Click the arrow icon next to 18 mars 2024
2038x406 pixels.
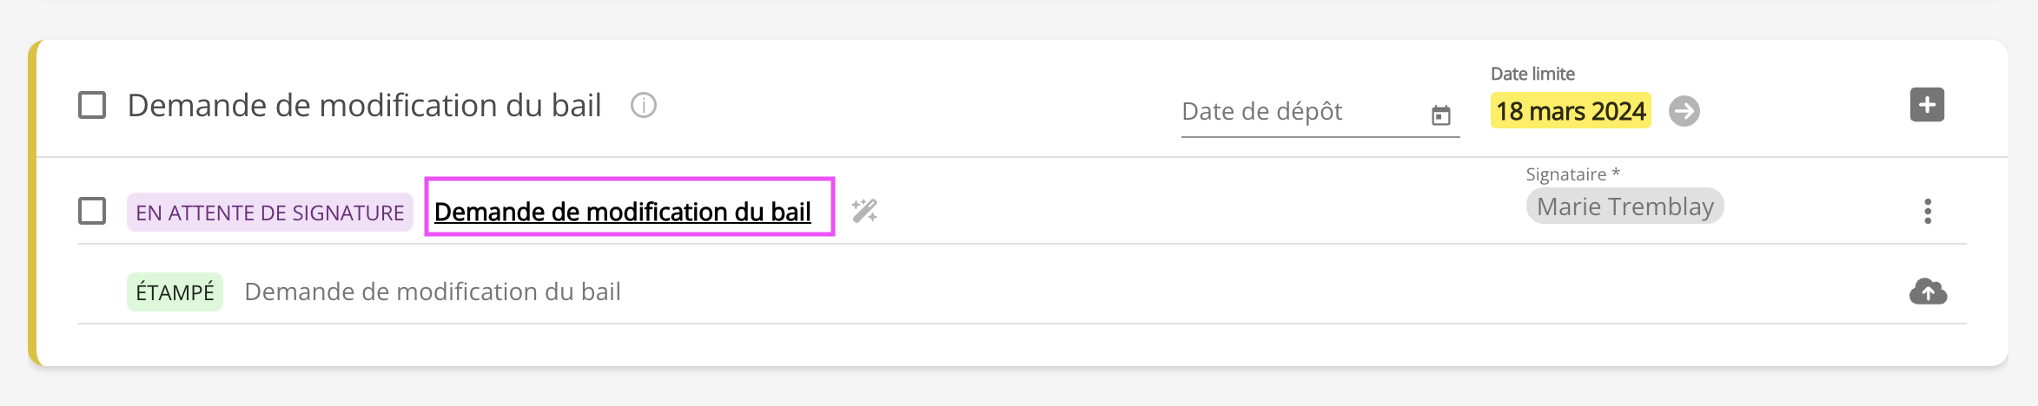(x=1684, y=111)
